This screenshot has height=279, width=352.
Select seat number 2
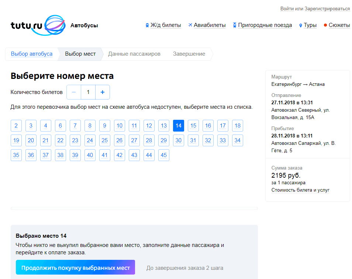pos(16,126)
